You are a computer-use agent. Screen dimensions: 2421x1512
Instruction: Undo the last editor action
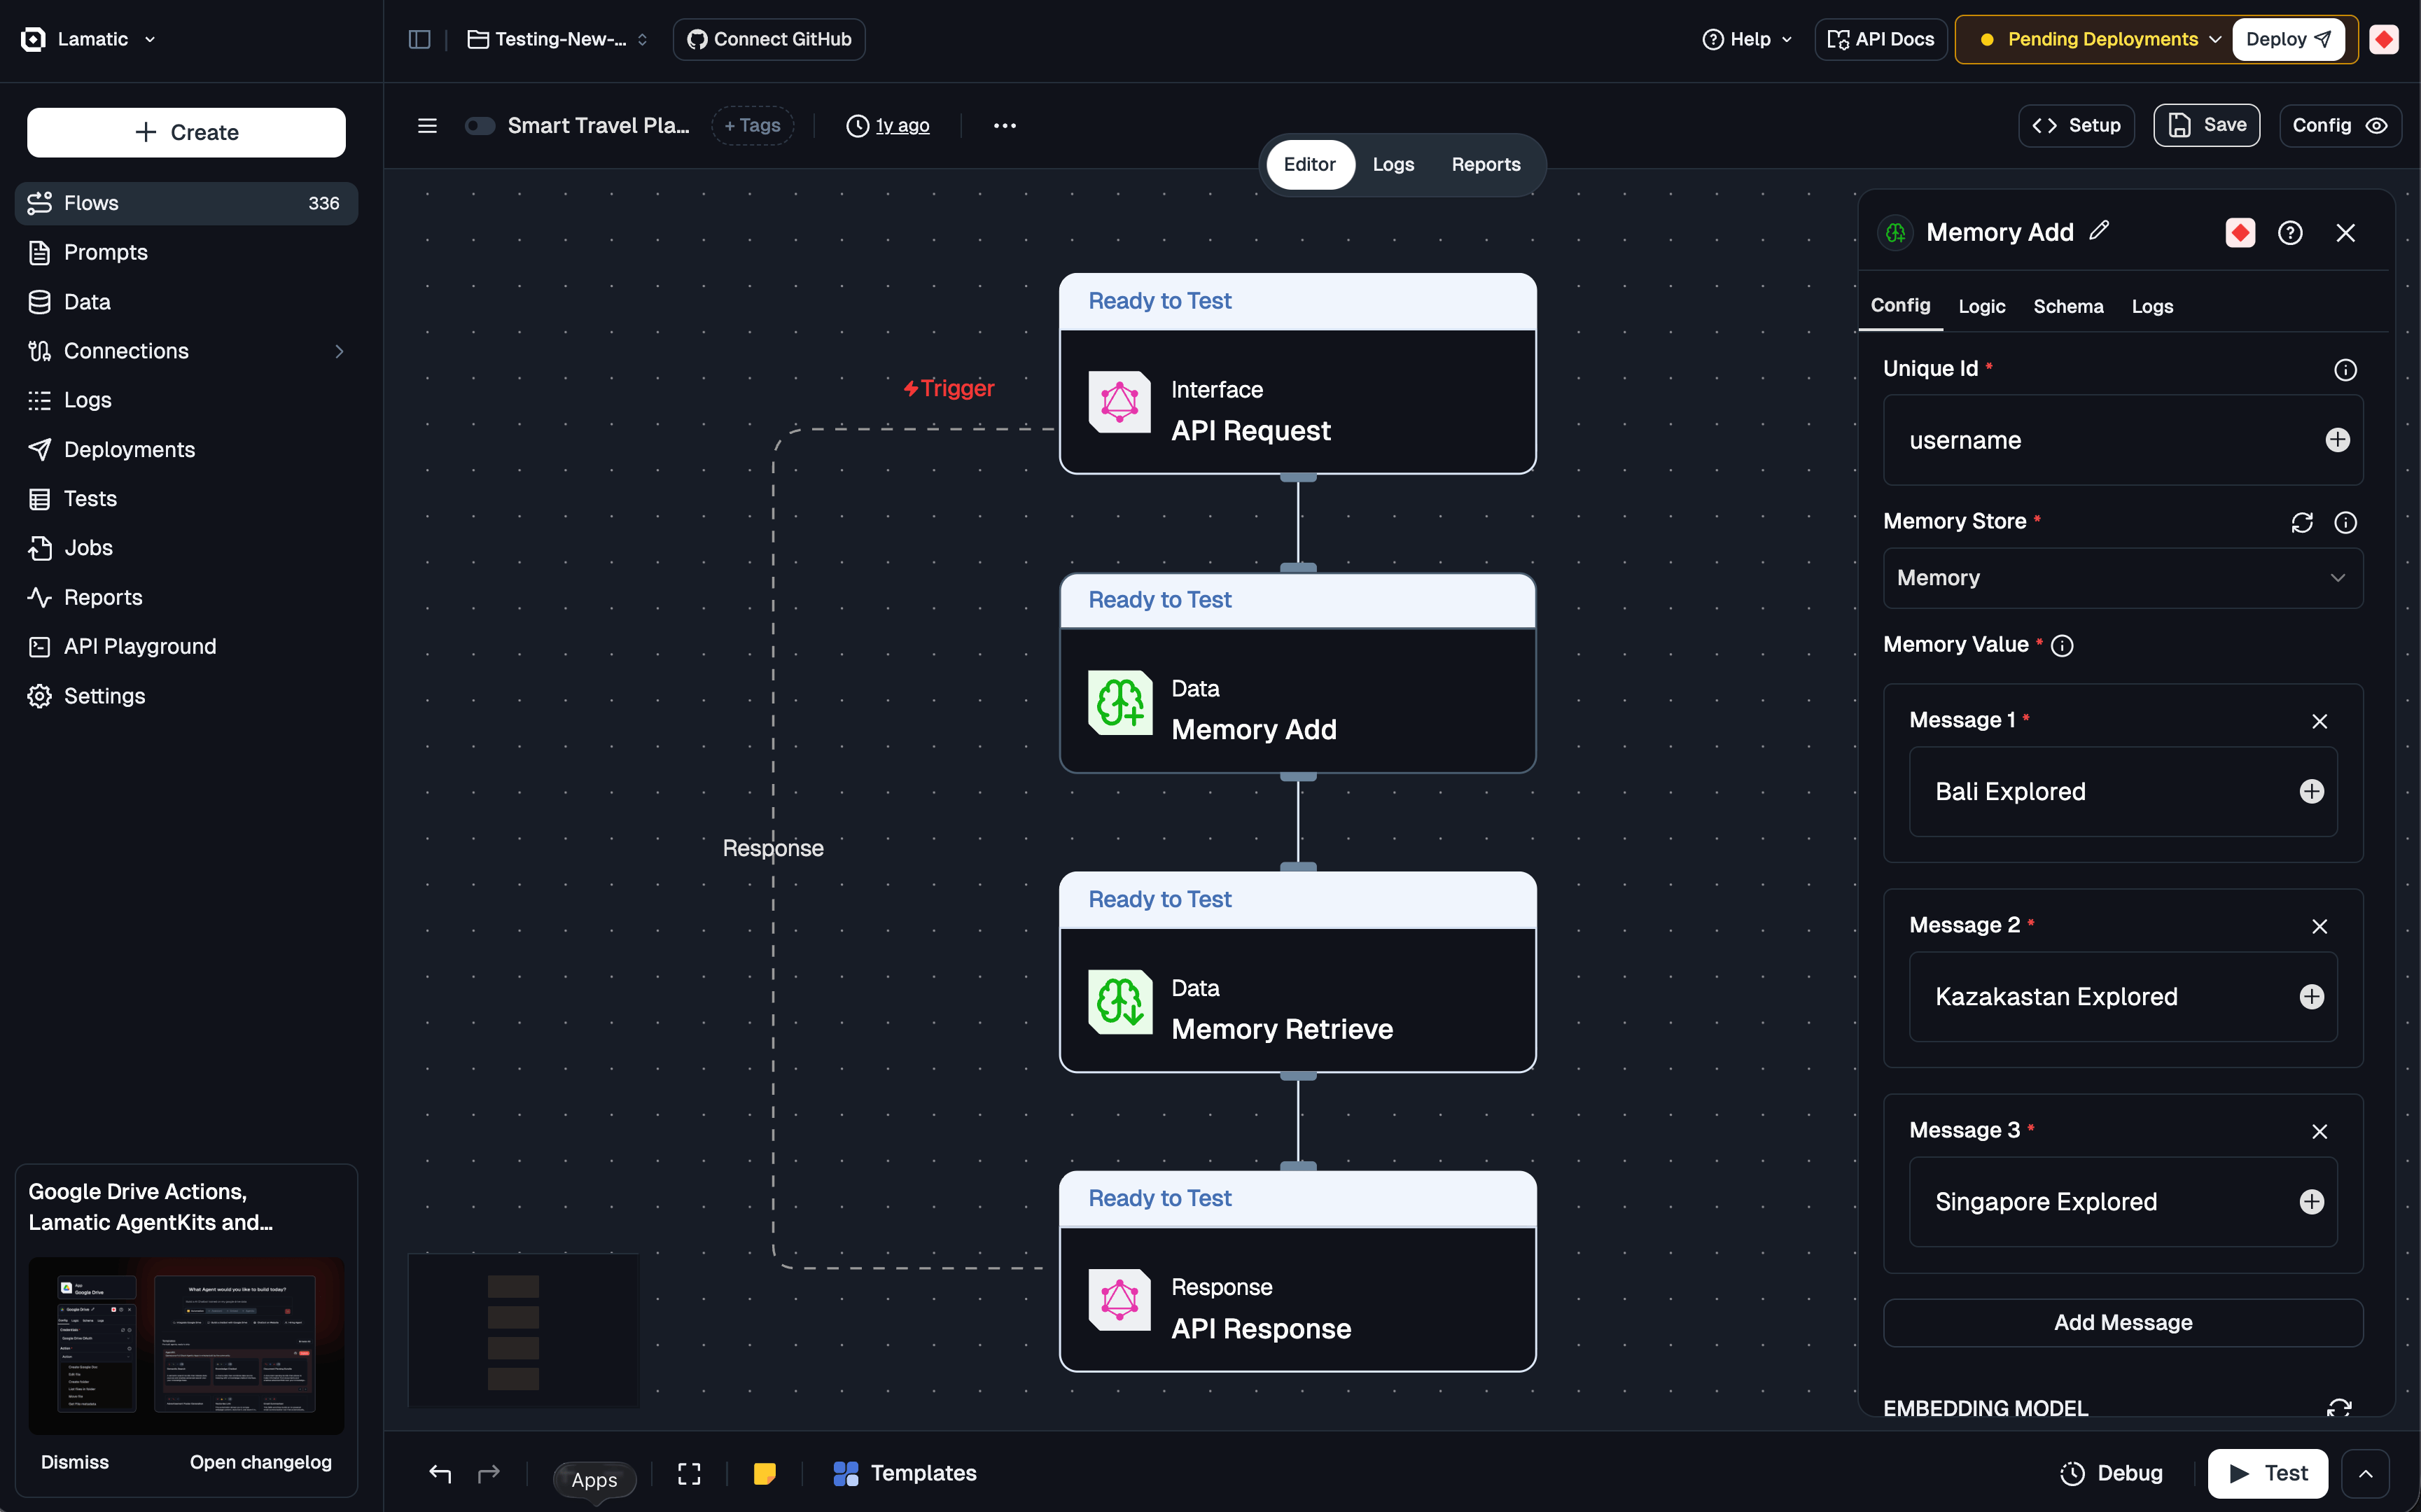click(440, 1473)
